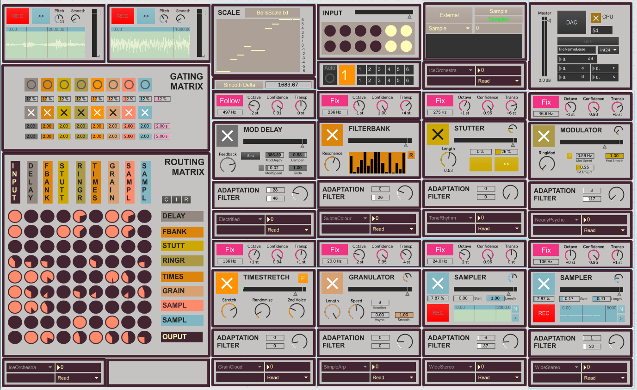637x390 pixels.
Task: Click the BellsScale.txt scale file button
Action: pyautogui.click(x=272, y=13)
